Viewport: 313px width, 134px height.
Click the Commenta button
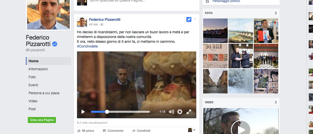pyautogui.click(x=113, y=130)
